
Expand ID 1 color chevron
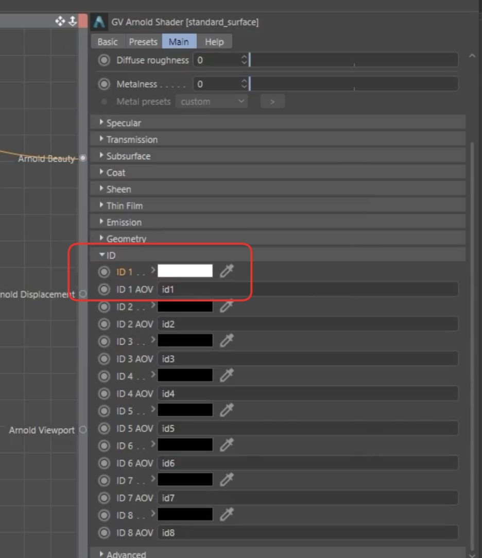(153, 270)
